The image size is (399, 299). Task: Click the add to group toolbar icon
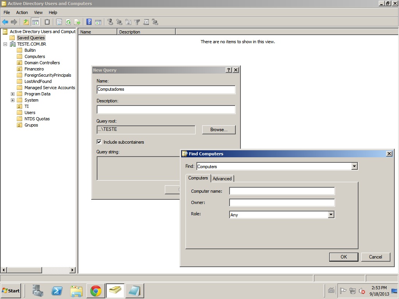[x=155, y=22]
